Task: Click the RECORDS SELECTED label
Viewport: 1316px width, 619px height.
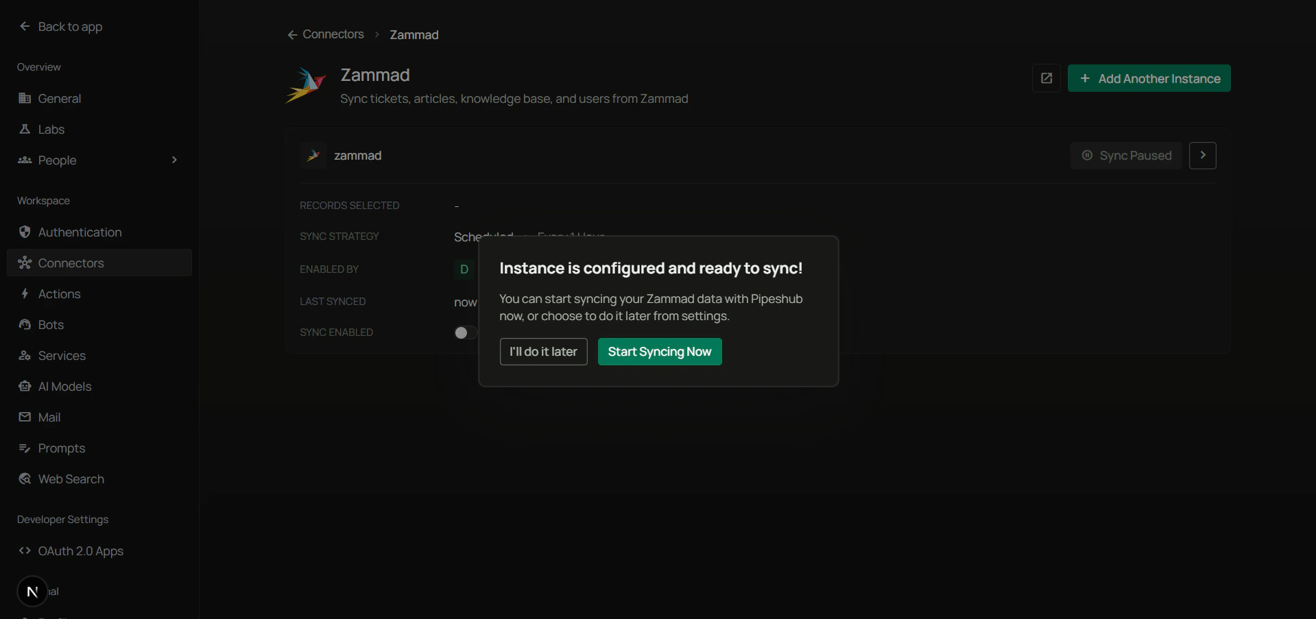Action: (x=350, y=206)
